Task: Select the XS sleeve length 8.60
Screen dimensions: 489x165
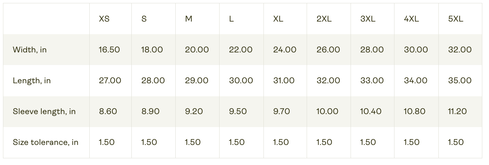Action: click(x=108, y=111)
